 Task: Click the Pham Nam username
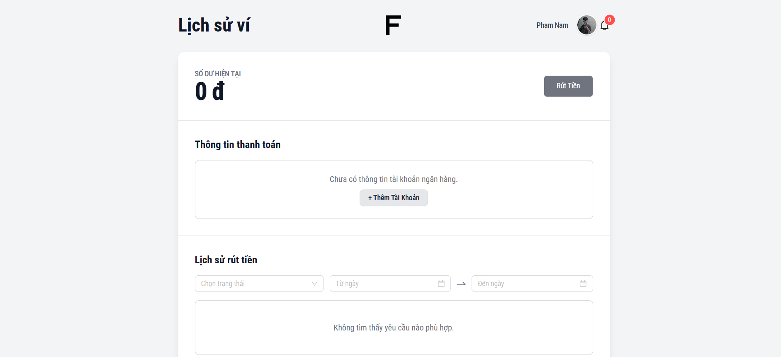click(x=552, y=25)
